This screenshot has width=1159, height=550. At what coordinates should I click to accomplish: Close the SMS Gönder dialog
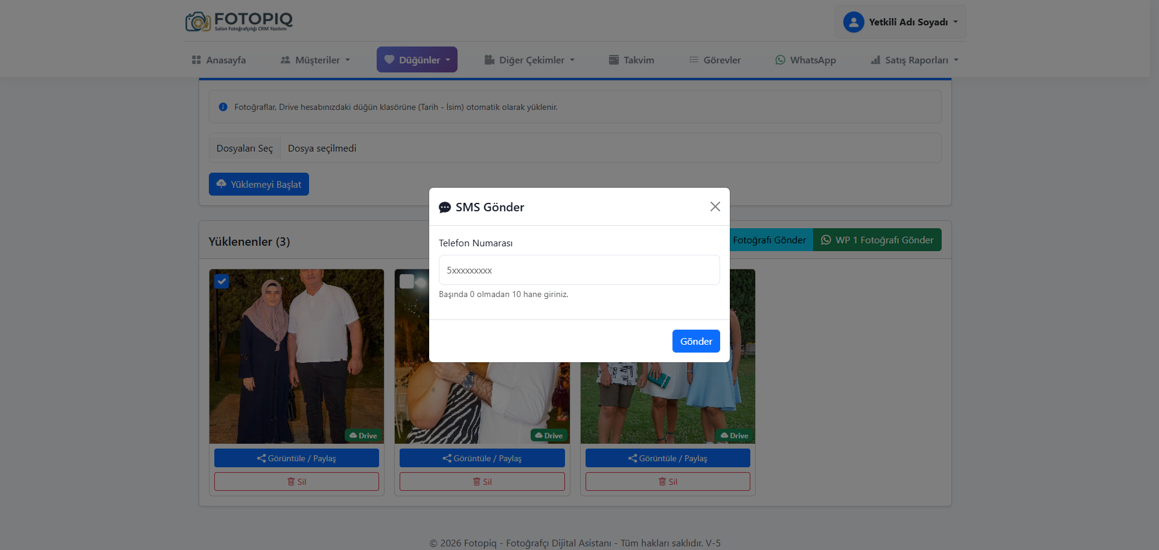(x=715, y=206)
